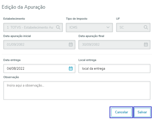Click the Local entrega text field
The image size is (155, 122).
point(114,68)
